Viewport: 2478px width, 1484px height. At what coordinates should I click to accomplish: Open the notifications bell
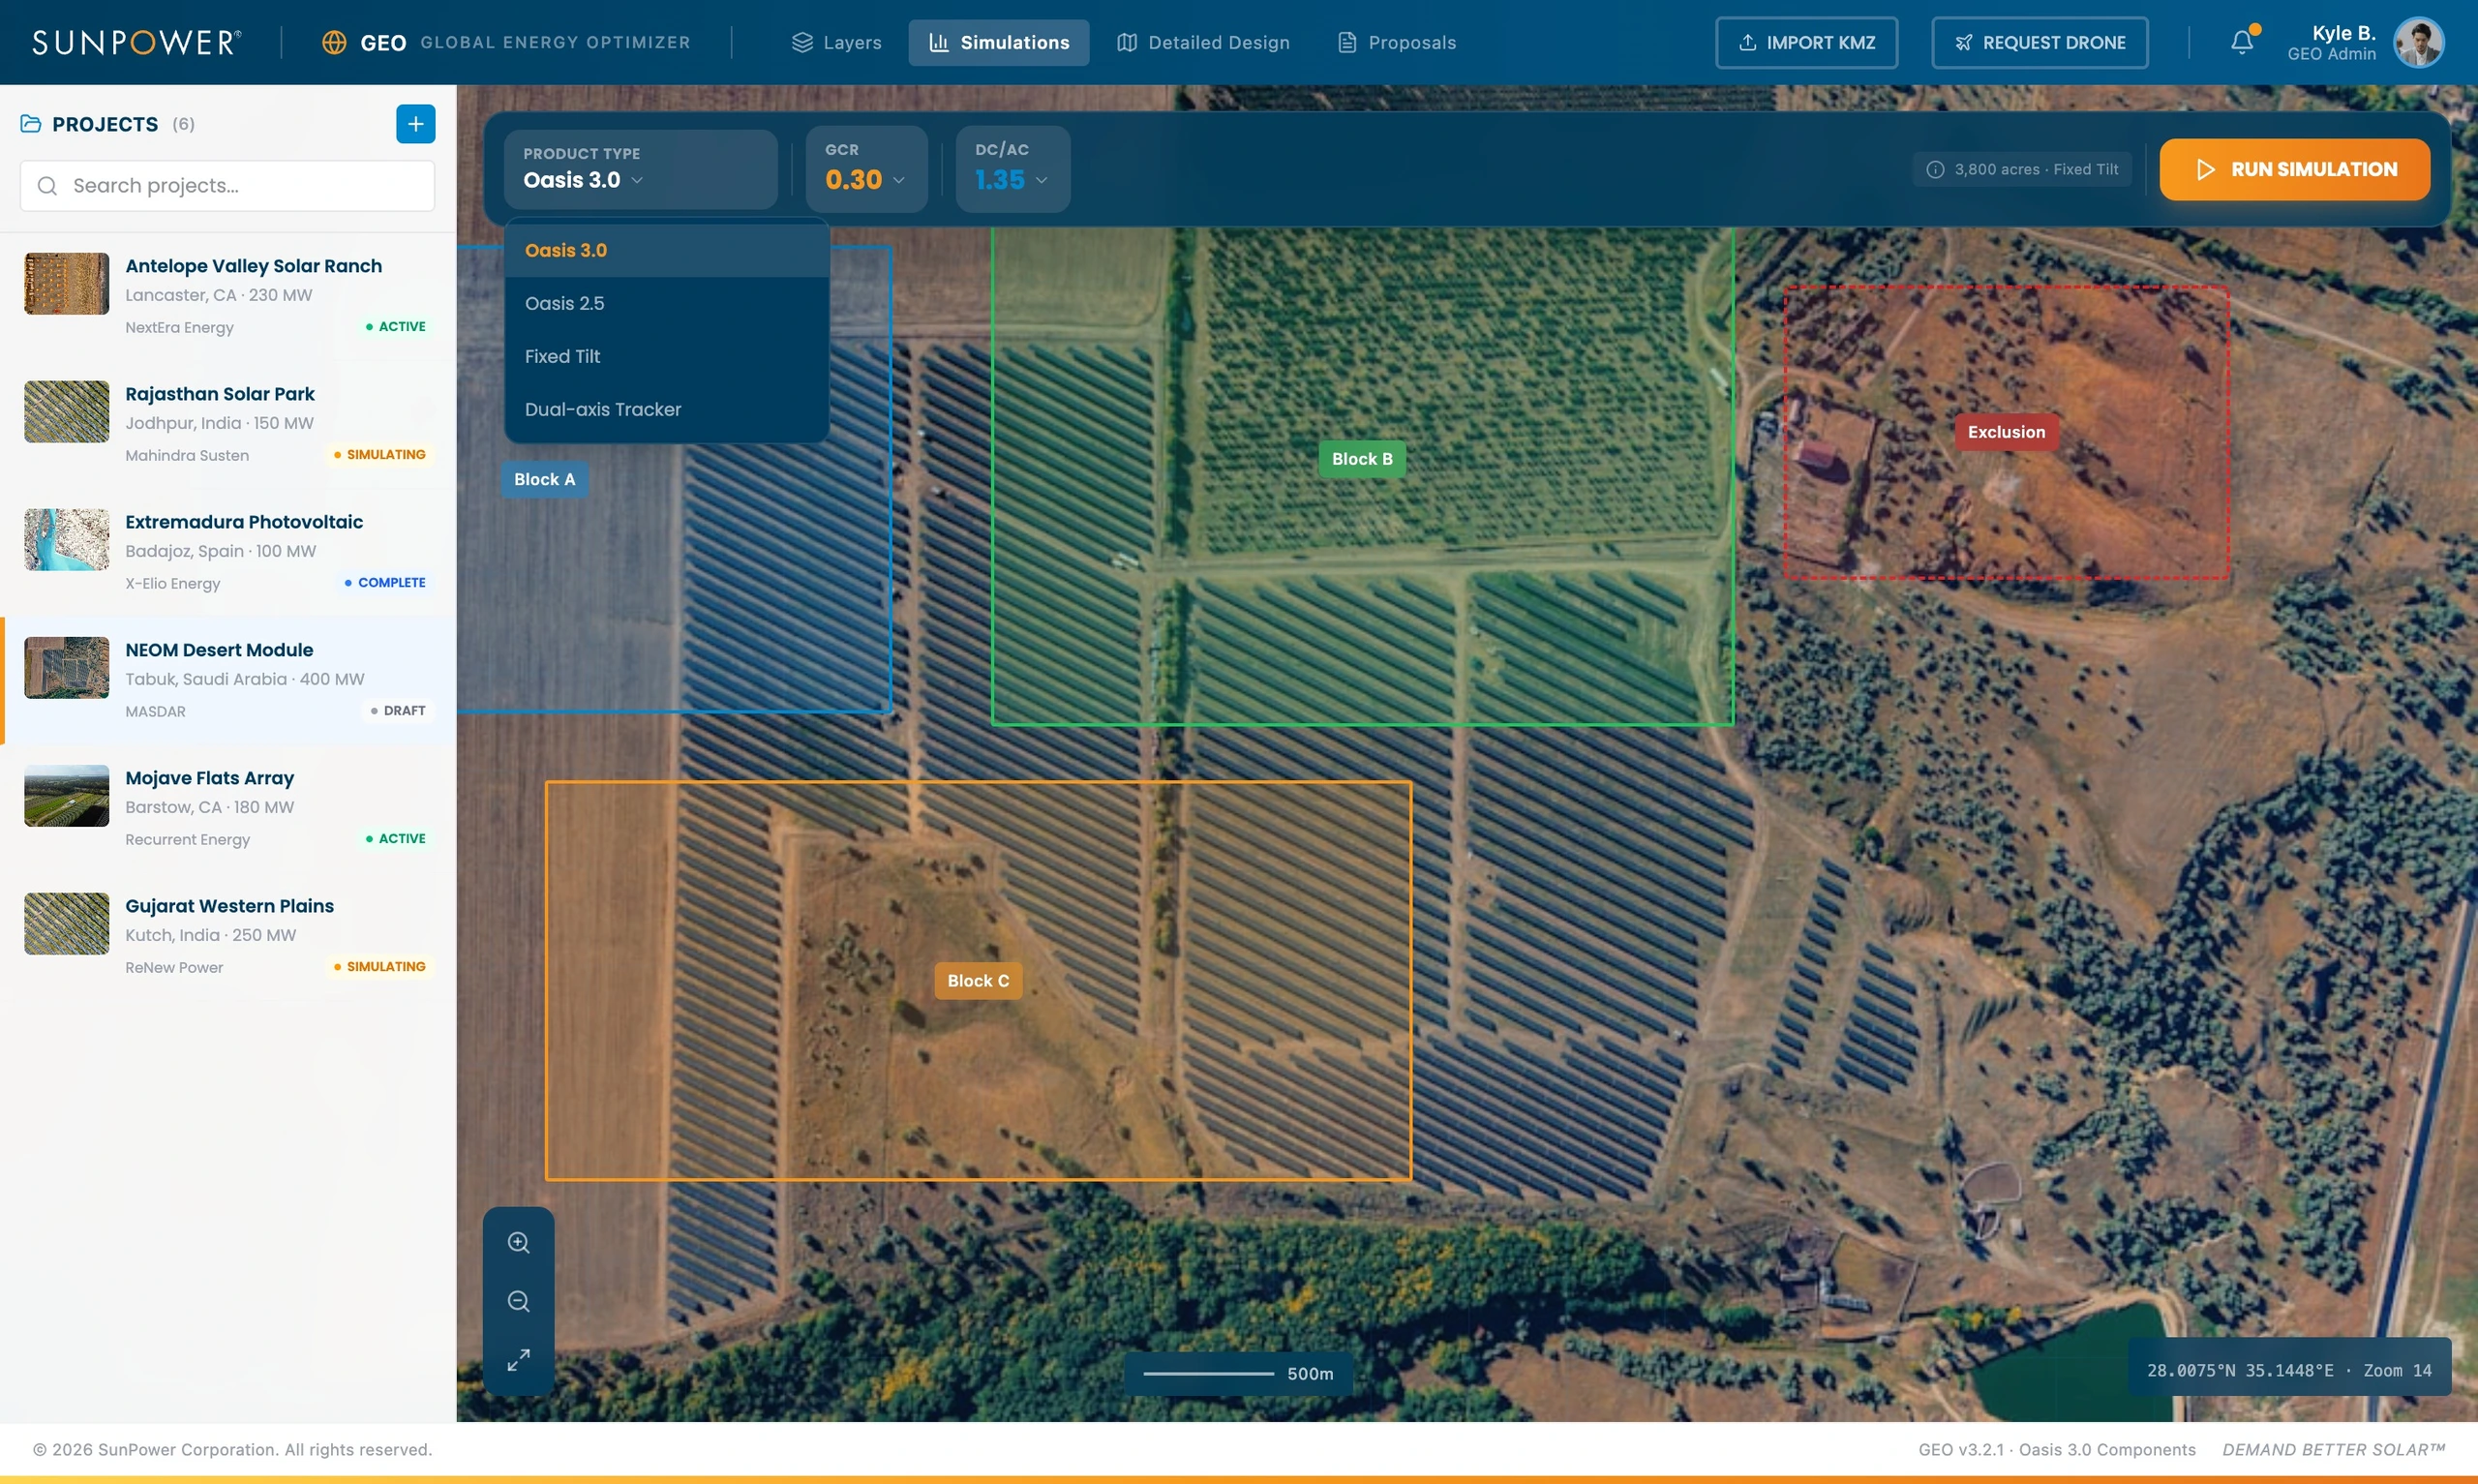pos(2242,42)
